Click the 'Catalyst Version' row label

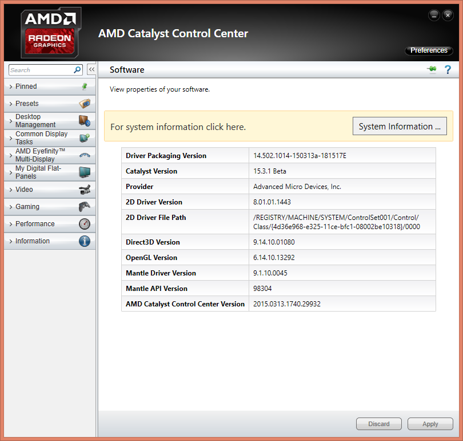point(151,171)
